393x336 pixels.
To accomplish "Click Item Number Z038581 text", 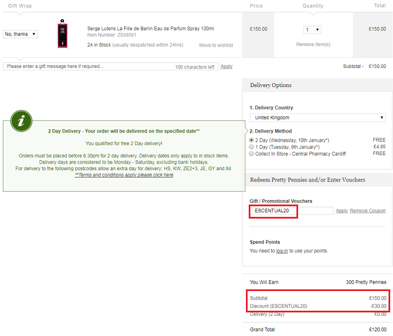I will 112,35.
